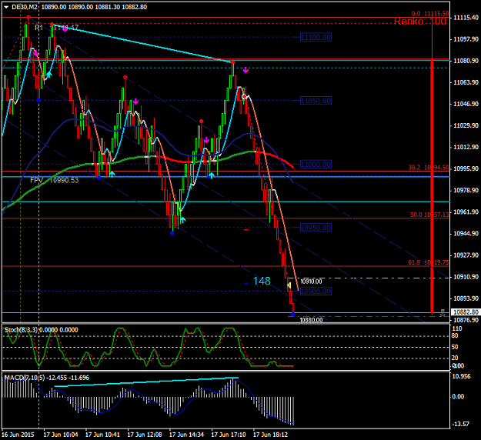Screen dimensions: 481x440
Task: Select the cyan descending trendline on the price chart
Action: 143,43
